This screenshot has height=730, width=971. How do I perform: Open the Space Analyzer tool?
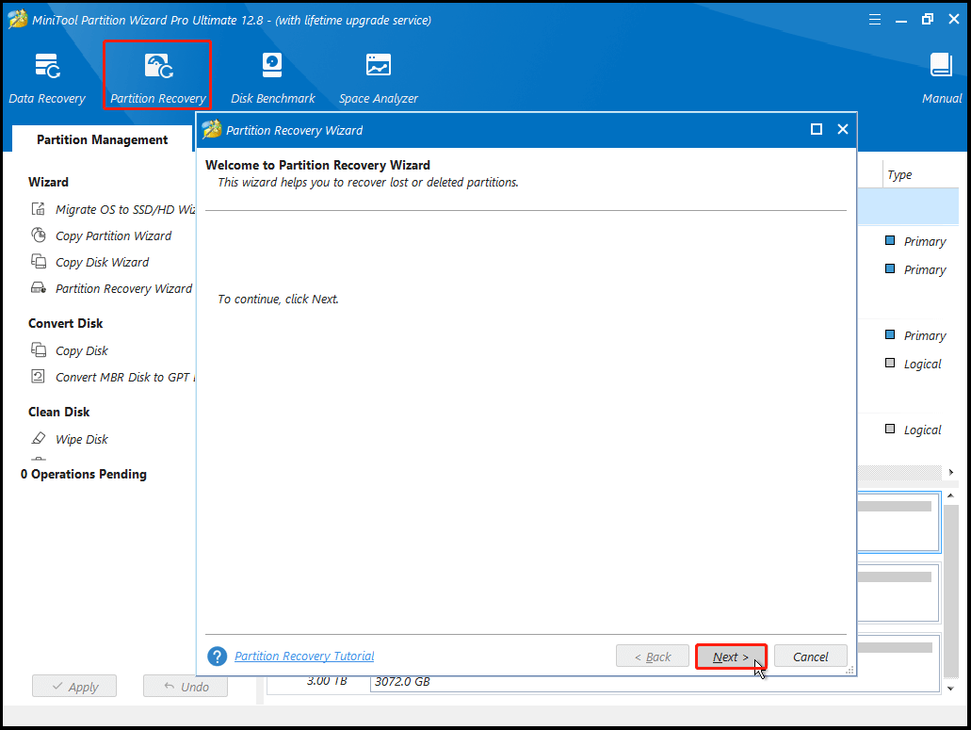click(379, 78)
